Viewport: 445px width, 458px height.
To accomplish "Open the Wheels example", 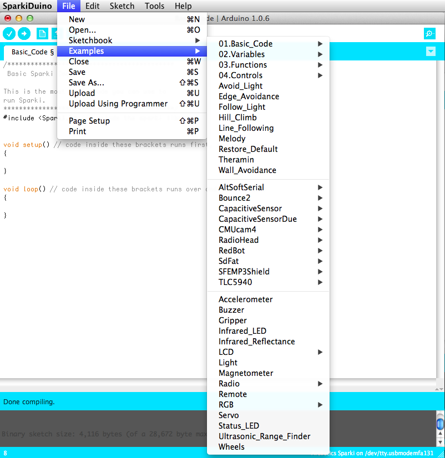I will point(269,446).
